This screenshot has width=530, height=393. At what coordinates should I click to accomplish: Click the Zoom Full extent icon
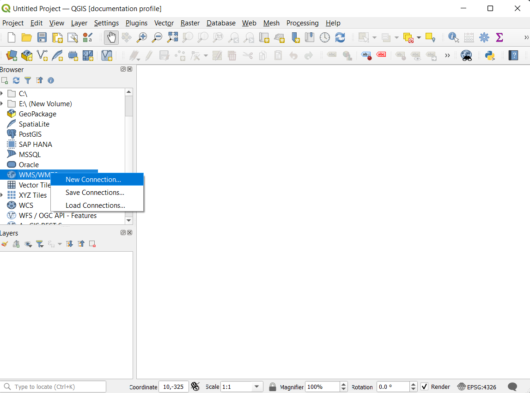pos(172,37)
